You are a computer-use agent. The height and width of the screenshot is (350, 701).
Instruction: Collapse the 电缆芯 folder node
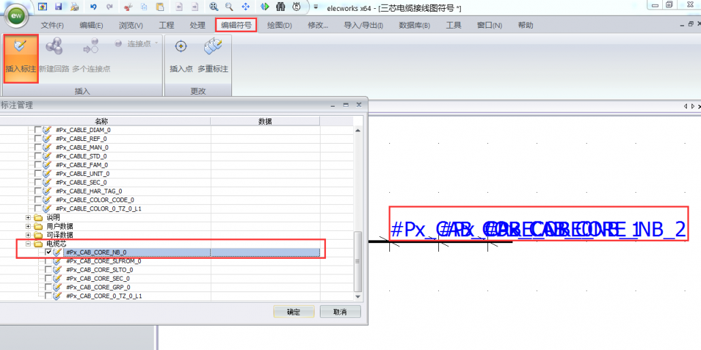28,244
